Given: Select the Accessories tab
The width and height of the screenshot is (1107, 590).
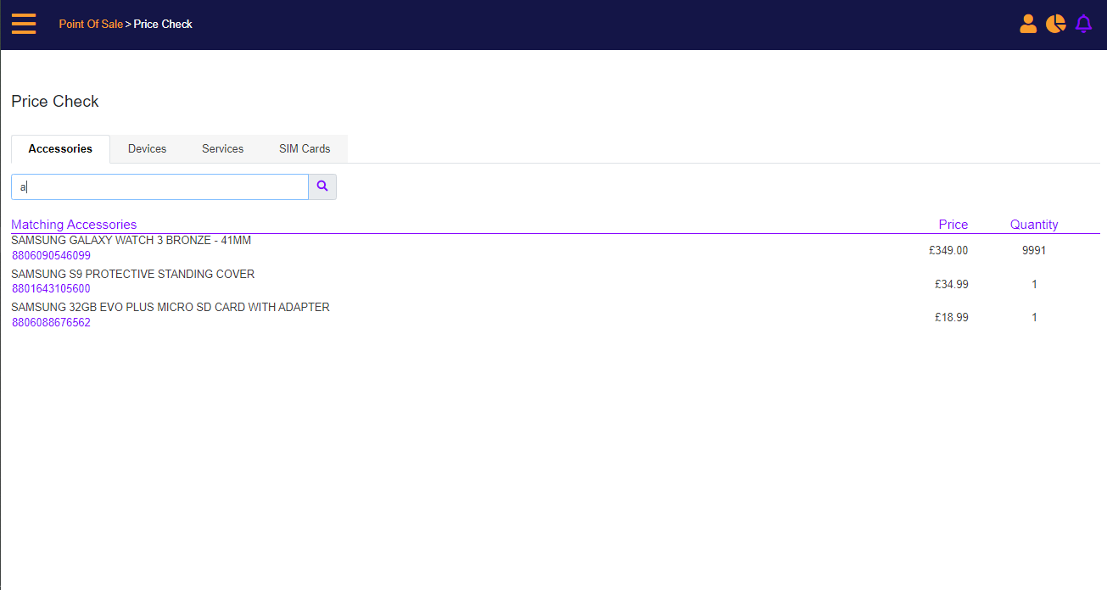Looking at the screenshot, I should 60,148.
